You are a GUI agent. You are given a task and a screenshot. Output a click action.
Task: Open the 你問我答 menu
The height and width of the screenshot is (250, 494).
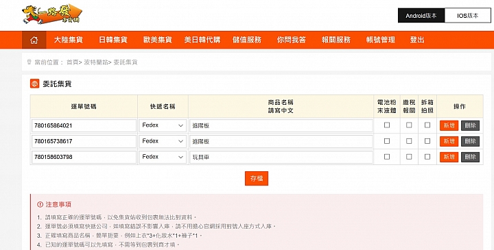(x=292, y=40)
